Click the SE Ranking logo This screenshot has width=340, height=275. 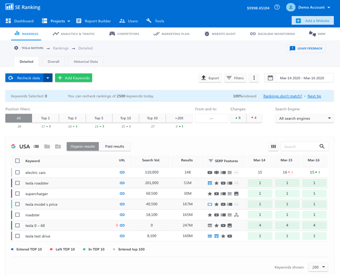point(23,7)
